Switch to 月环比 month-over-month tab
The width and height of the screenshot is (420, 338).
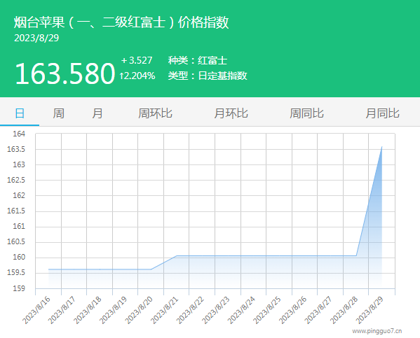[231, 113]
